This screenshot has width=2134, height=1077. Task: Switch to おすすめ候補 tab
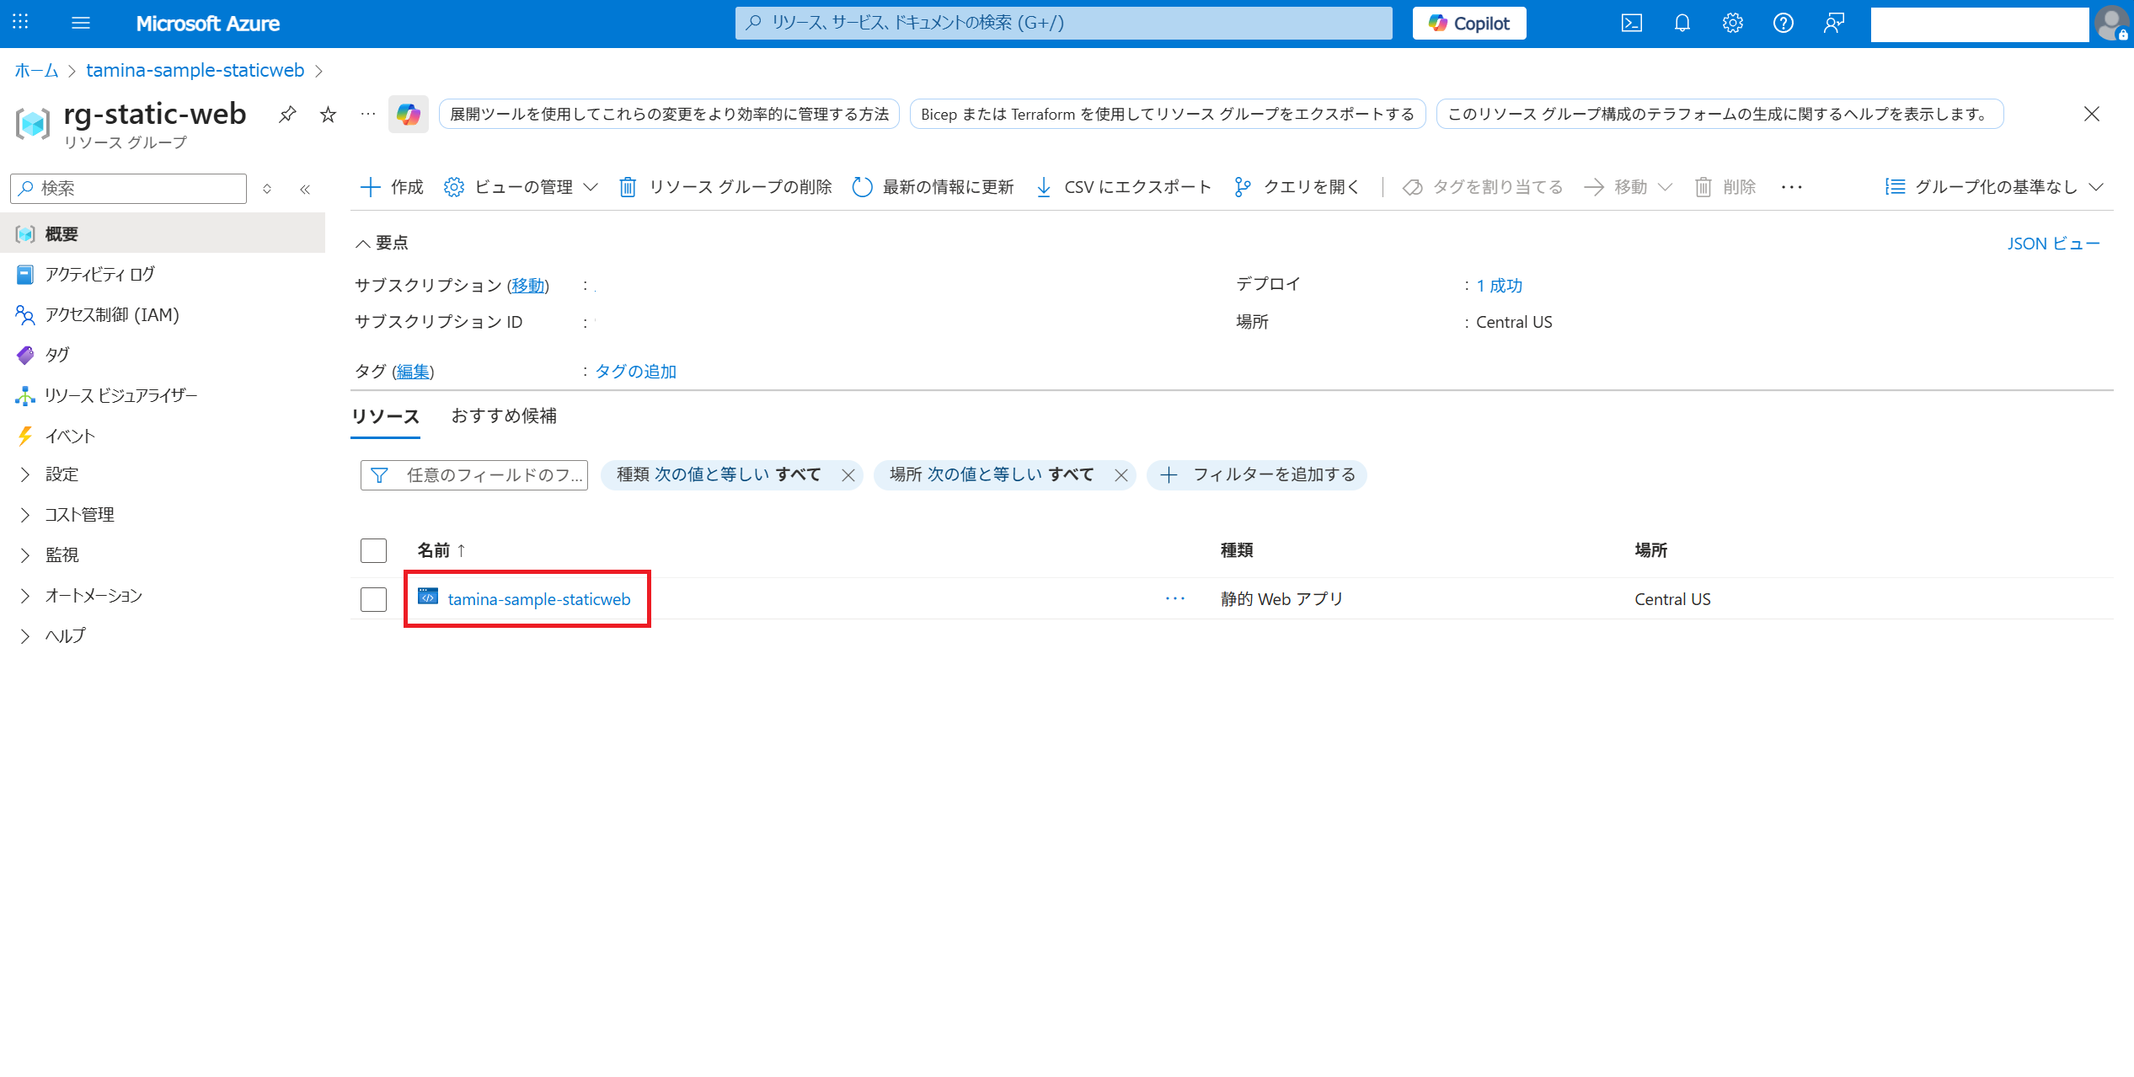click(504, 415)
